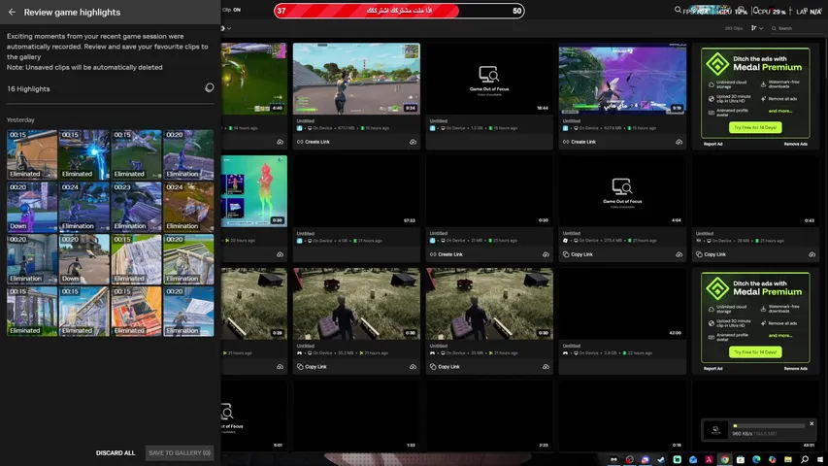828x466 pixels.
Task: Open Google Chrome from the taskbar
Action: click(725, 459)
